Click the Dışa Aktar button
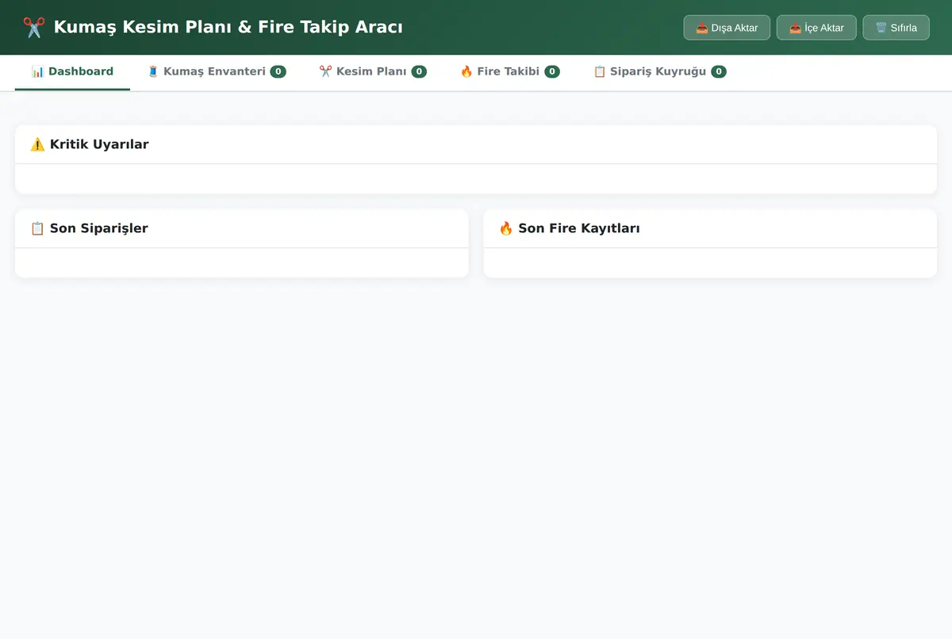The width and height of the screenshot is (952, 639). (x=727, y=28)
